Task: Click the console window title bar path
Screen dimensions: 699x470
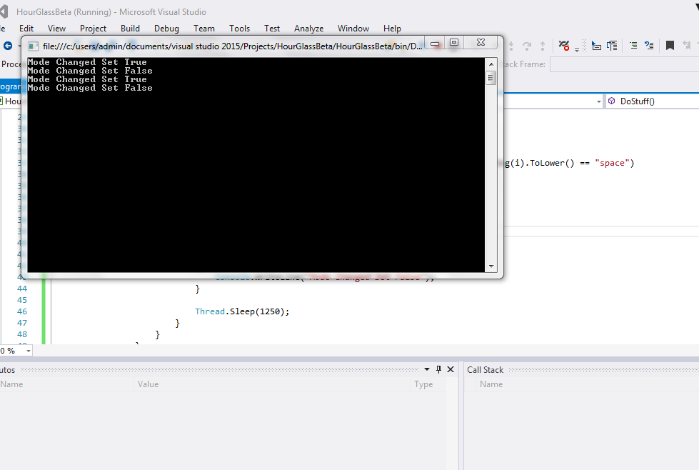Action: (x=232, y=46)
